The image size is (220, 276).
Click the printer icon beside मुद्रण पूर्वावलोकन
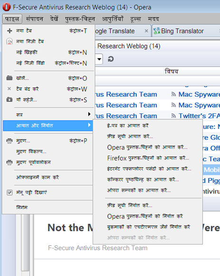pyautogui.click(x=10, y=162)
